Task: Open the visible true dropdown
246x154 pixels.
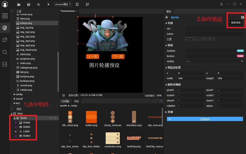Action: 214,61
